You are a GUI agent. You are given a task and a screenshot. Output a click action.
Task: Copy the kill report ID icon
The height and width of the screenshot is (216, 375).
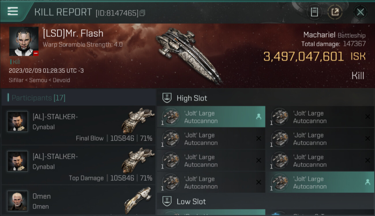tap(142, 13)
